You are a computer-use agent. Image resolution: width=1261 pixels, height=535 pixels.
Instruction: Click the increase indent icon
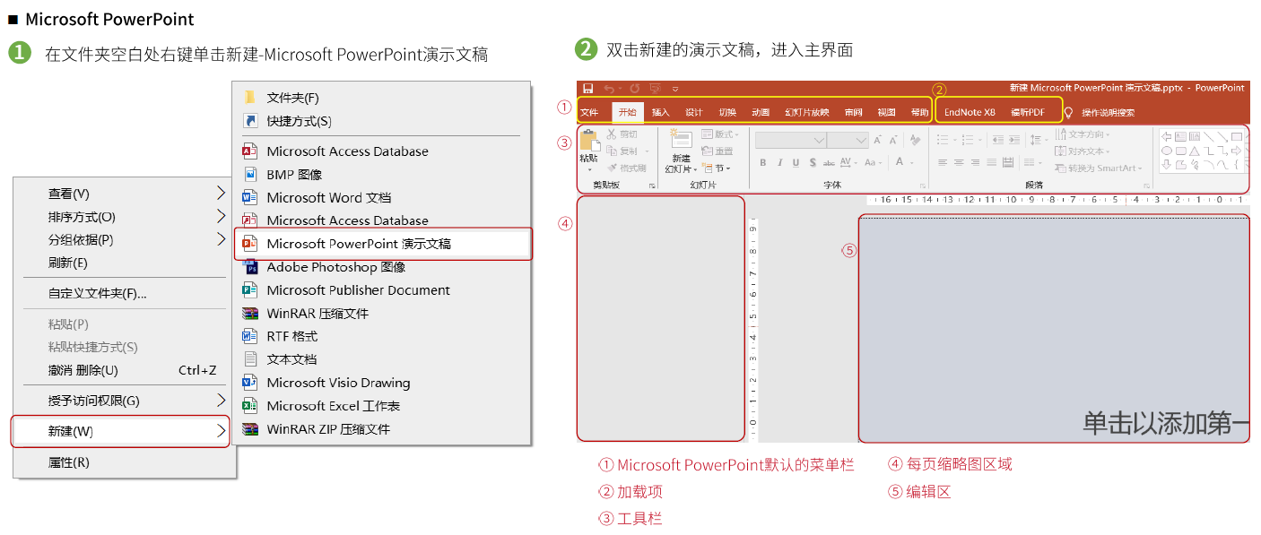pos(1014,140)
